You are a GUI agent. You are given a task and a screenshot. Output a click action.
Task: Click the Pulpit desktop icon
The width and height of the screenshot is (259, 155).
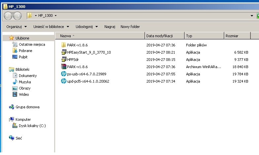[15, 57]
